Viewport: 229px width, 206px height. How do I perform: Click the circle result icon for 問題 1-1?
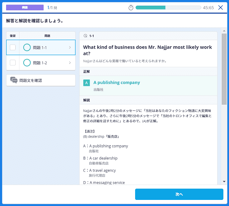(x=27, y=47)
